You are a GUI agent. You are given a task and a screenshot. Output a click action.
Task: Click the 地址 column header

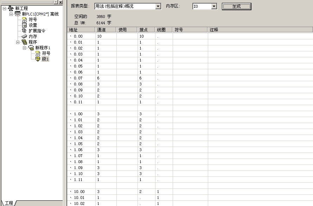point(81,30)
